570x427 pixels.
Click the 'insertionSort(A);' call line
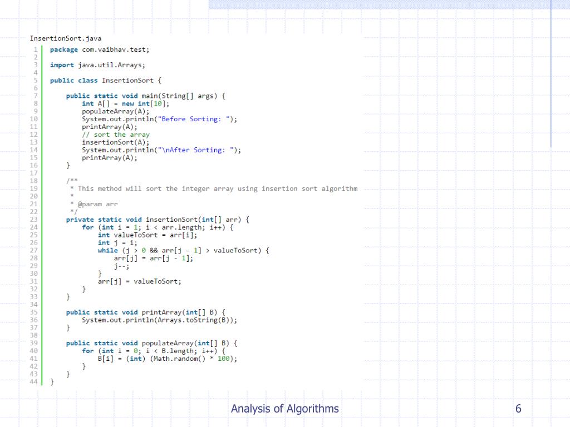coord(116,142)
